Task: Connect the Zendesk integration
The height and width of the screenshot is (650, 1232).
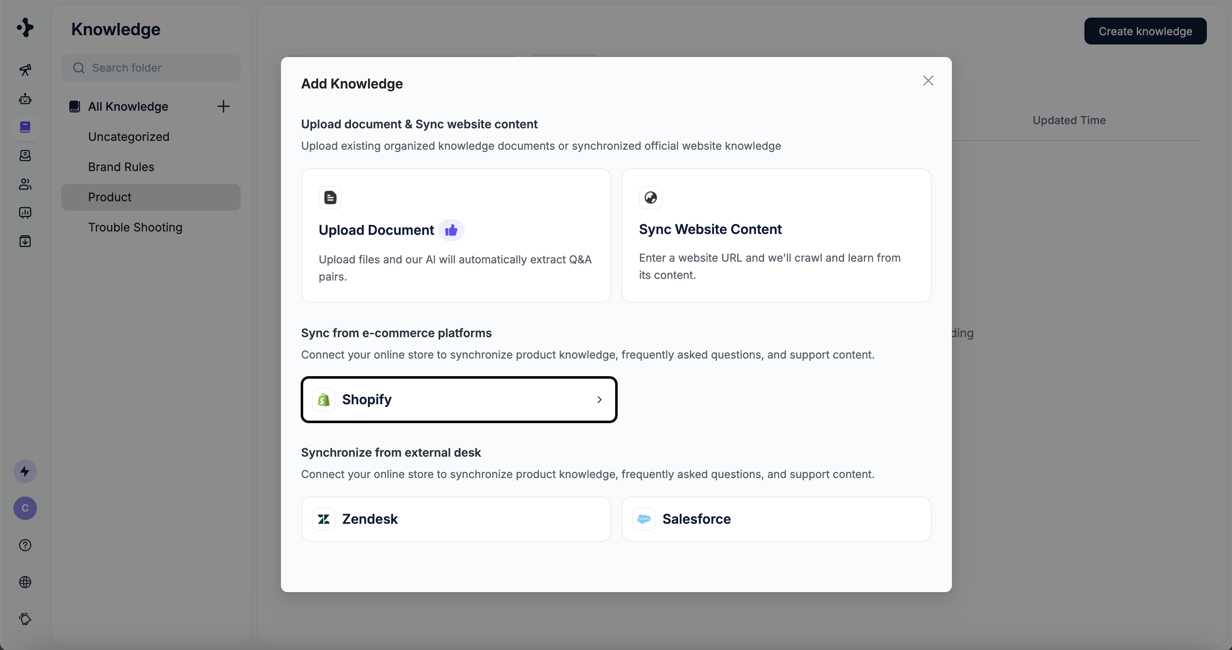Action: point(456,519)
